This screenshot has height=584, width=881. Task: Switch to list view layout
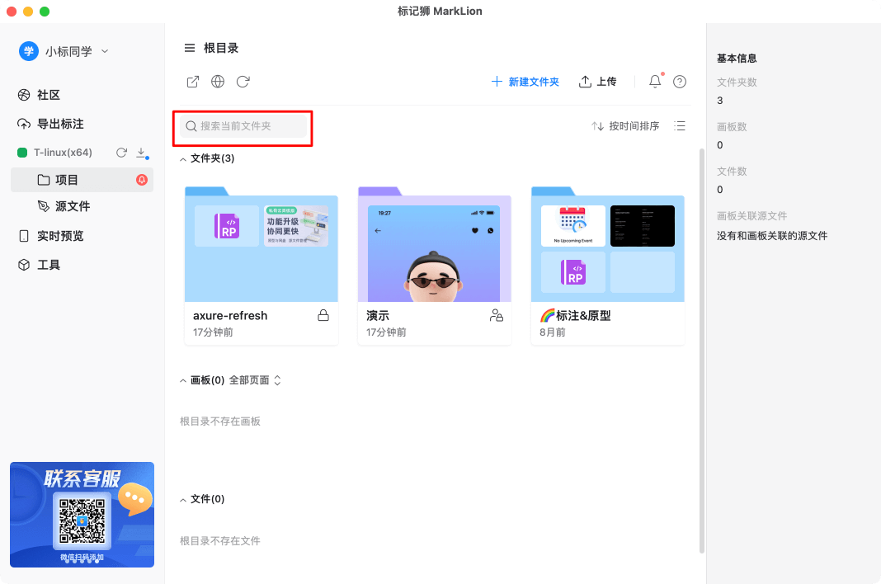[679, 126]
